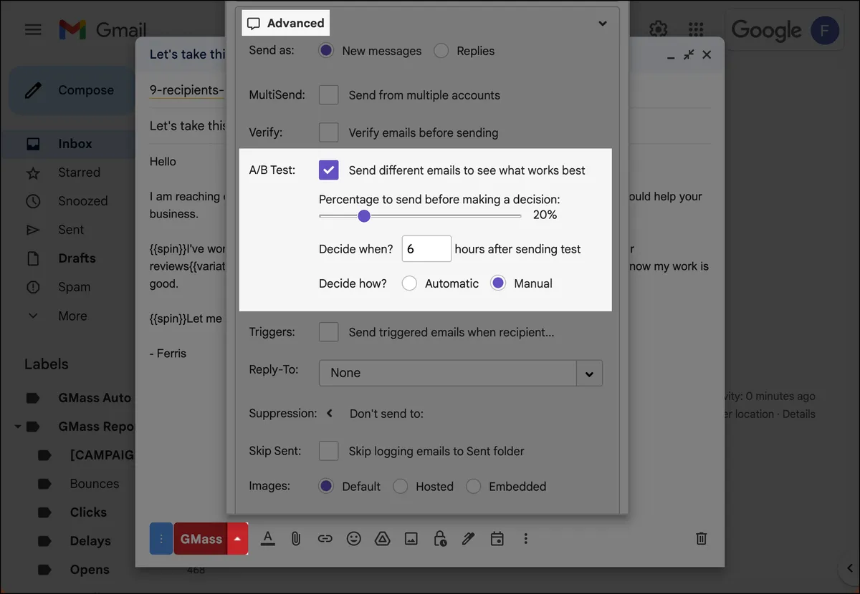This screenshot has width=860, height=594.
Task: Enable Verify emails before sending checkbox
Action: coord(328,132)
